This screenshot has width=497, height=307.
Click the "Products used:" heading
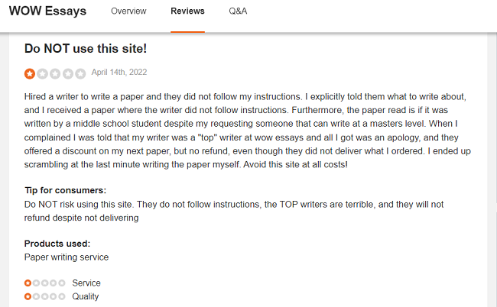57,244
